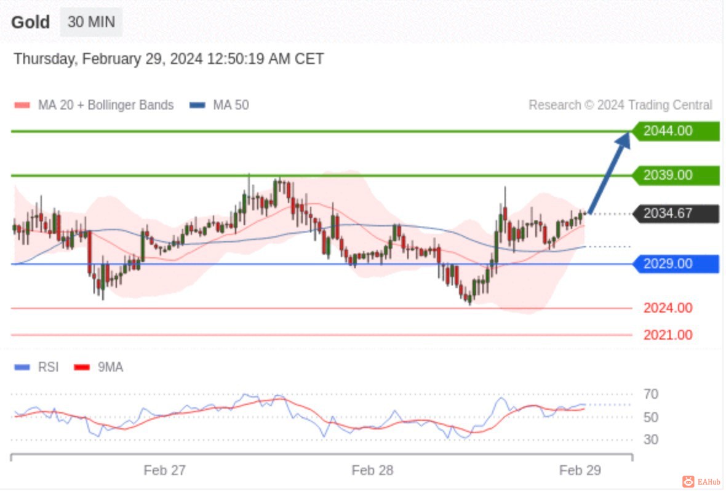Click the 9MA legend label
Screen dimensions: 726x491
click(x=110, y=367)
